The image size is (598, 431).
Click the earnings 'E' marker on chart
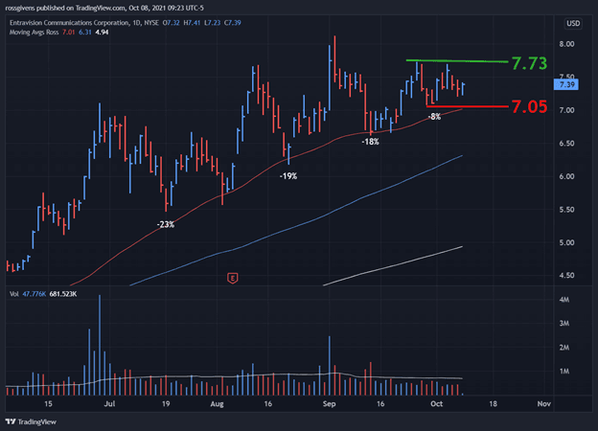tap(232, 278)
